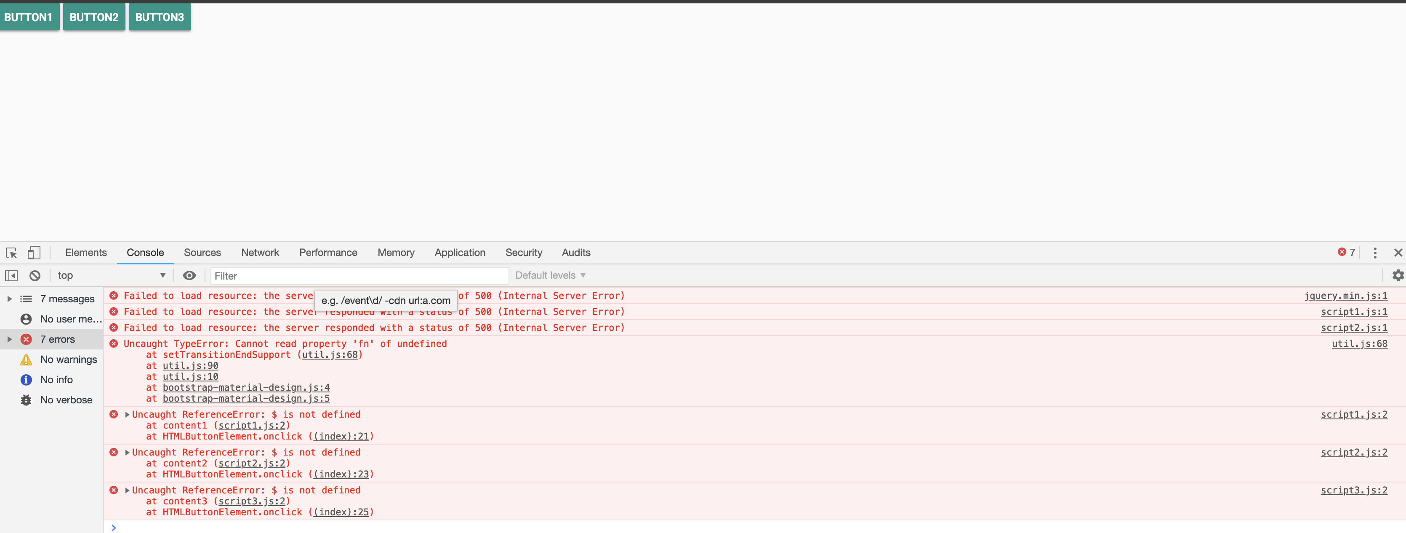Switch to the Network tab
The height and width of the screenshot is (533, 1406).
260,252
